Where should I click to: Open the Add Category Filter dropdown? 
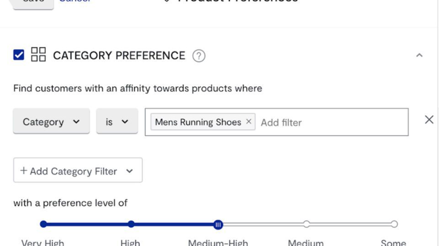point(78,171)
